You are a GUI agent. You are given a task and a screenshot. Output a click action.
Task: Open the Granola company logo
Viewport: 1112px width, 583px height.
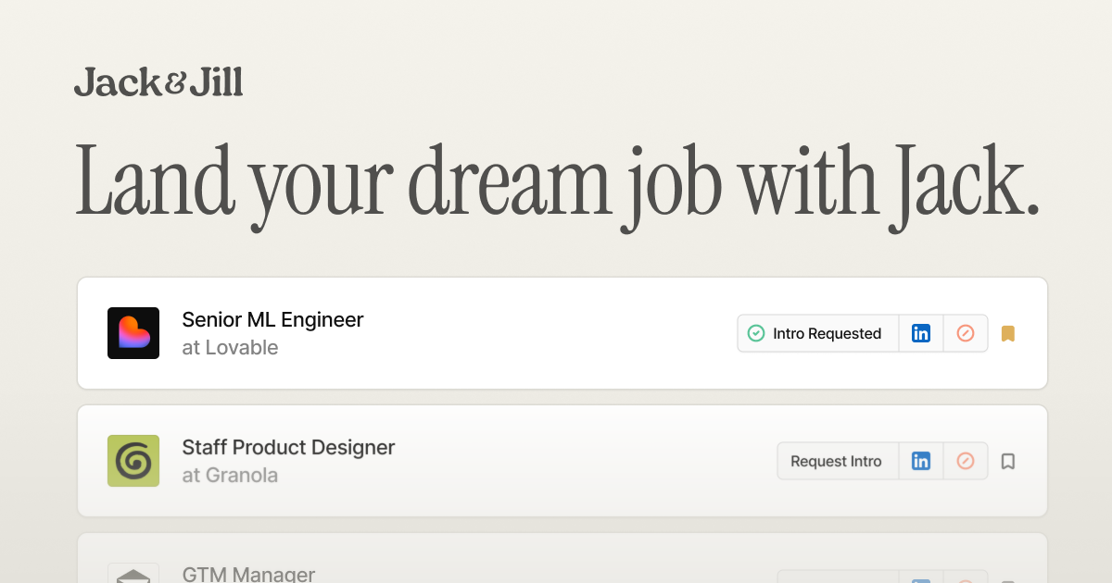click(x=133, y=461)
